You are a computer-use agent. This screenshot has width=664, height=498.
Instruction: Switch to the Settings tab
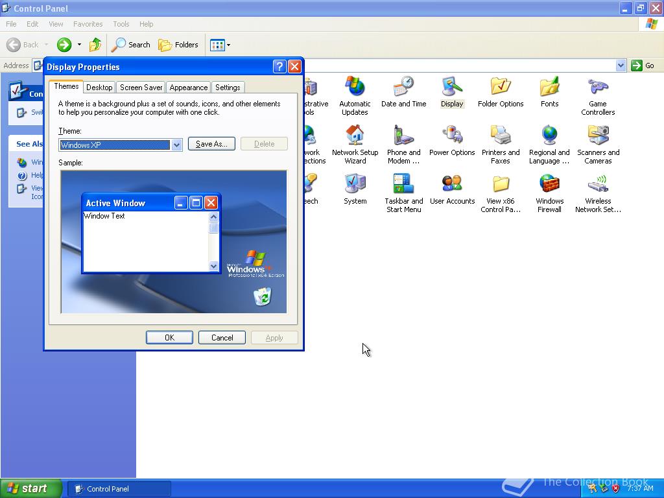click(x=228, y=88)
